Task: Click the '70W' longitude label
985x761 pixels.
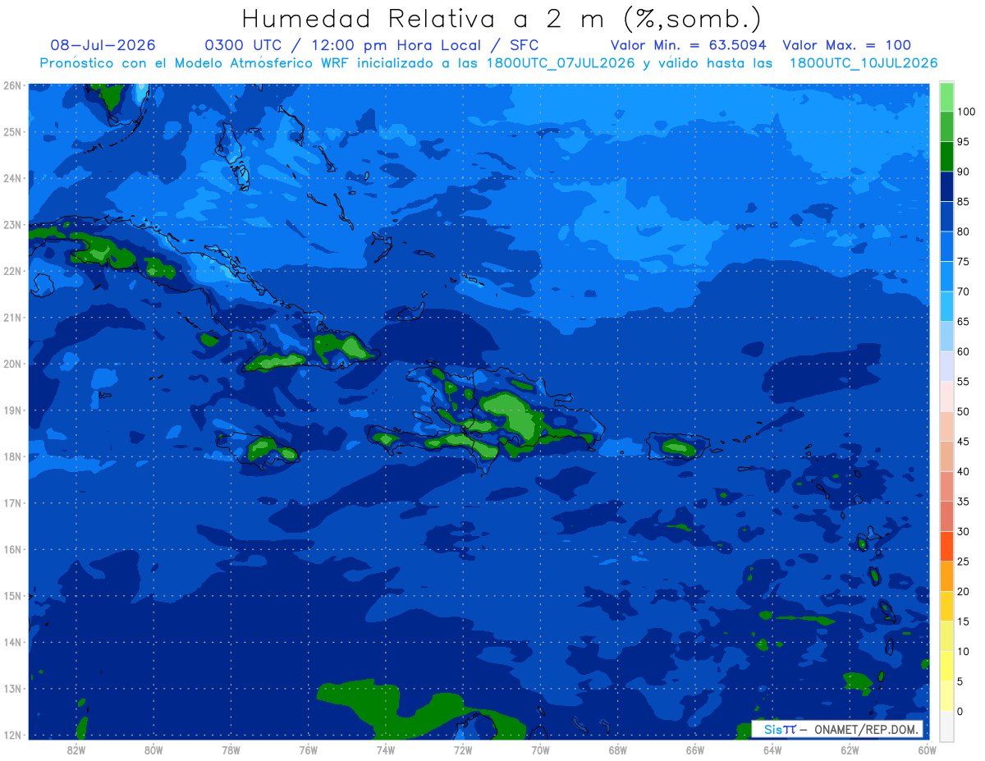Action: pyautogui.click(x=540, y=750)
